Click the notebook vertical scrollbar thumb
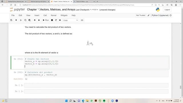 pyautogui.click(x=180, y=87)
